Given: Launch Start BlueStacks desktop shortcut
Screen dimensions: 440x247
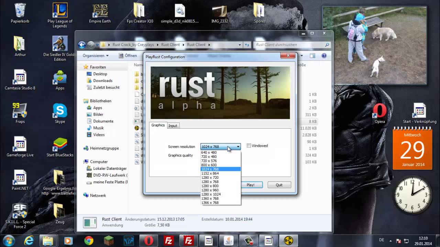Looking at the screenshot, I should (60, 147).
